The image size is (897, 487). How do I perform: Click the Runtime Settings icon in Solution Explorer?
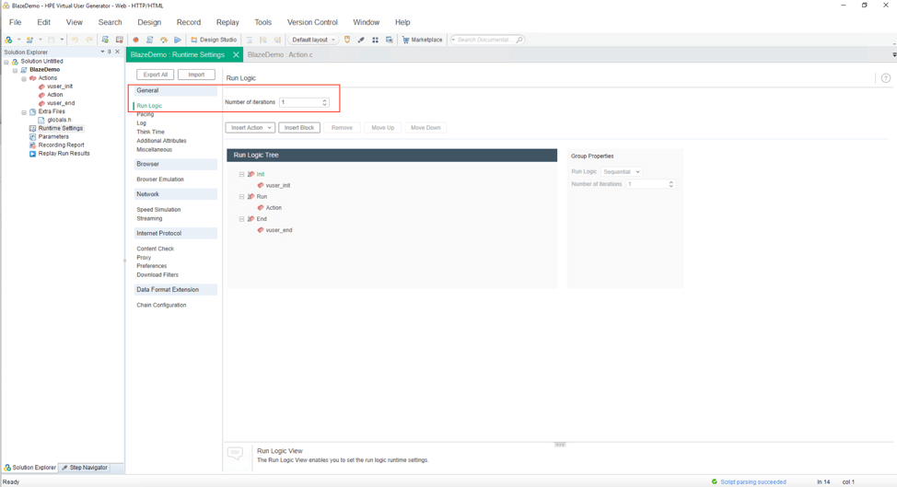point(32,129)
